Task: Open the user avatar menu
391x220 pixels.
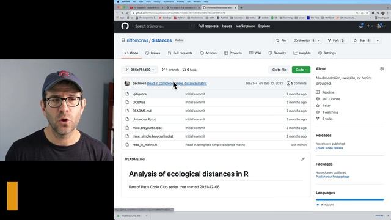Action: pos(380,26)
